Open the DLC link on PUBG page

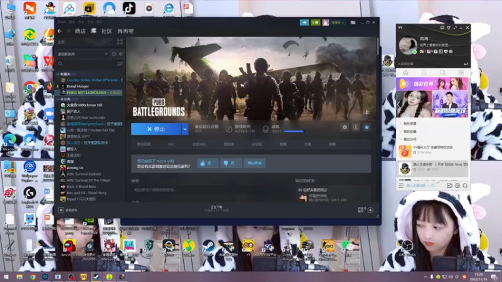(171, 144)
